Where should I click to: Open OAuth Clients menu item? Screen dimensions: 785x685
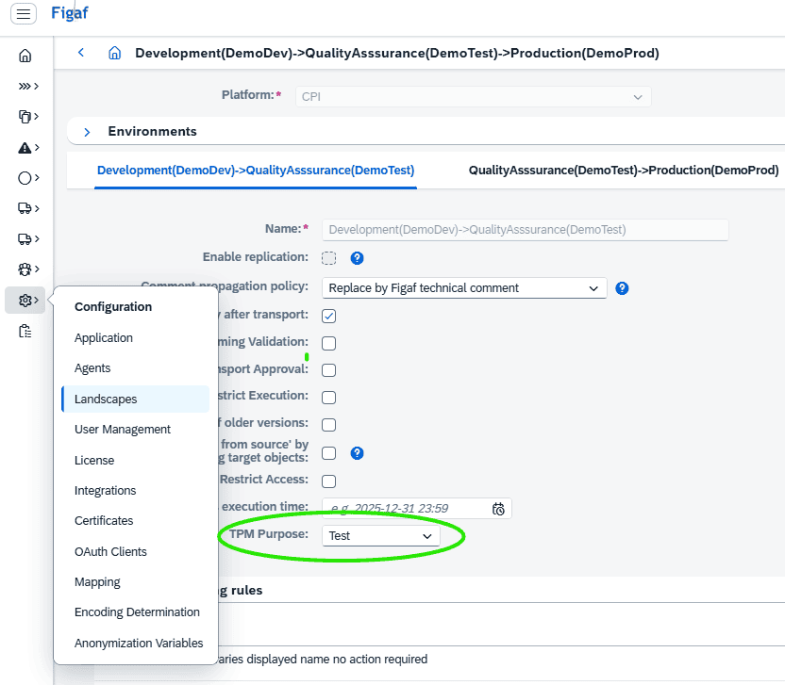(110, 552)
